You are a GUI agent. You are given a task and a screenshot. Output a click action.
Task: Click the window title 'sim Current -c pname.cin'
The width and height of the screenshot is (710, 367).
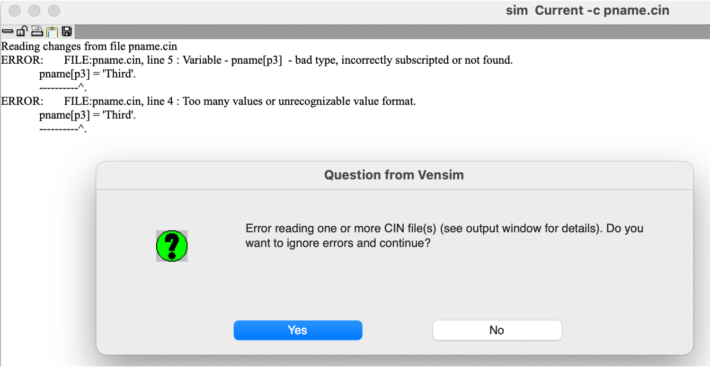pos(587,10)
